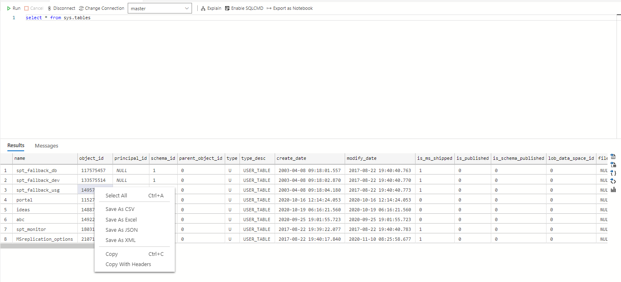Viewport: 621px width, 282px height.
Task: Save the result set as JSON (curly braces icon)
Action: coord(613,173)
